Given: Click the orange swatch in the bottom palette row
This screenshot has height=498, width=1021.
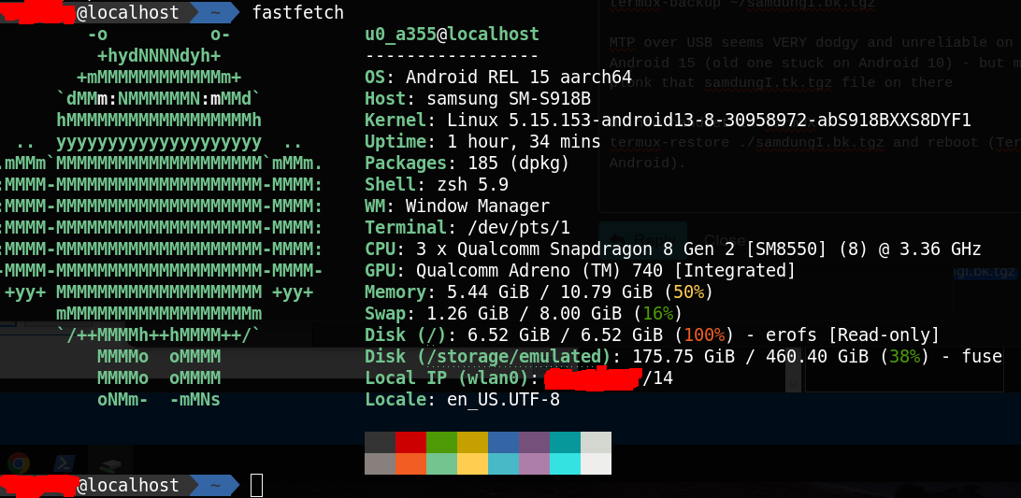Looking at the screenshot, I should pyautogui.click(x=410, y=463).
